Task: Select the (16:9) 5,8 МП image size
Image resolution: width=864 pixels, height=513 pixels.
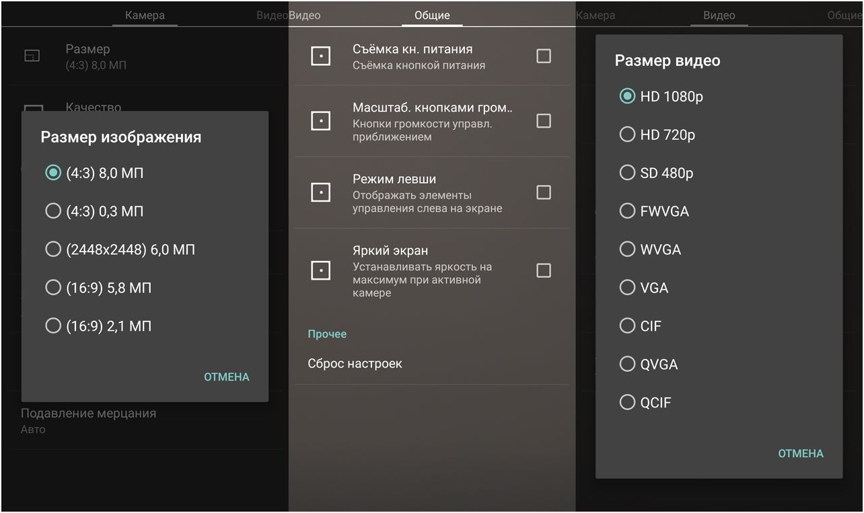Action: (x=53, y=288)
